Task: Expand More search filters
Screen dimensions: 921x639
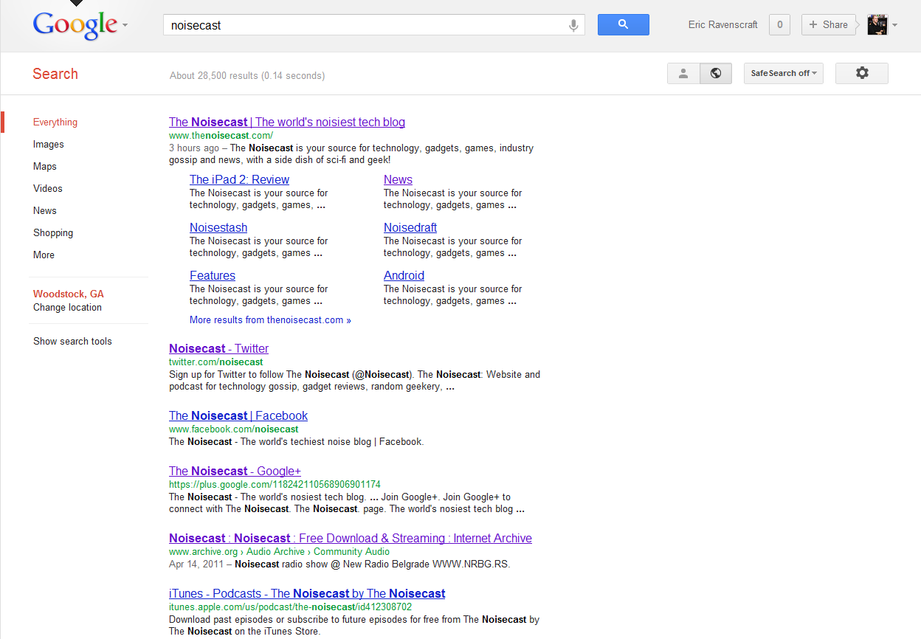Action: tap(44, 255)
